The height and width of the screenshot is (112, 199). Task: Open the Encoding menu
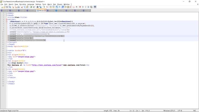23,4
